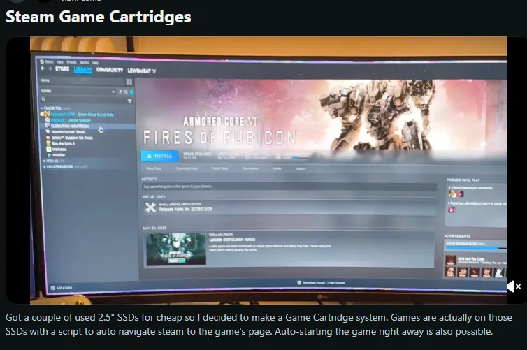Screen dimensions: 527x350
Task: Expand the UNCATEGORIZED category
Action: (65, 166)
